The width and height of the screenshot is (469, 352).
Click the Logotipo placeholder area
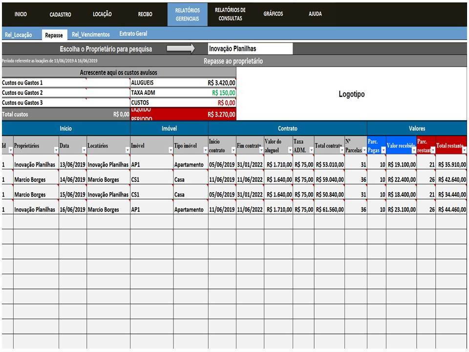(x=351, y=94)
